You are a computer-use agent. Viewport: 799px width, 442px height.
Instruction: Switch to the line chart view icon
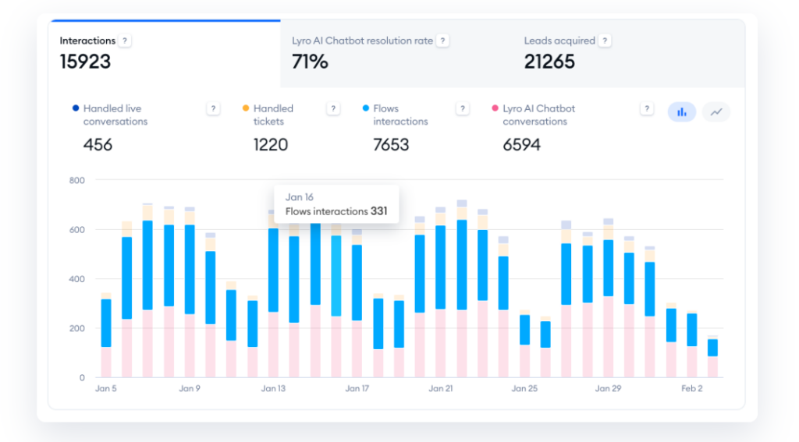pyautogui.click(x=716, y=112)
